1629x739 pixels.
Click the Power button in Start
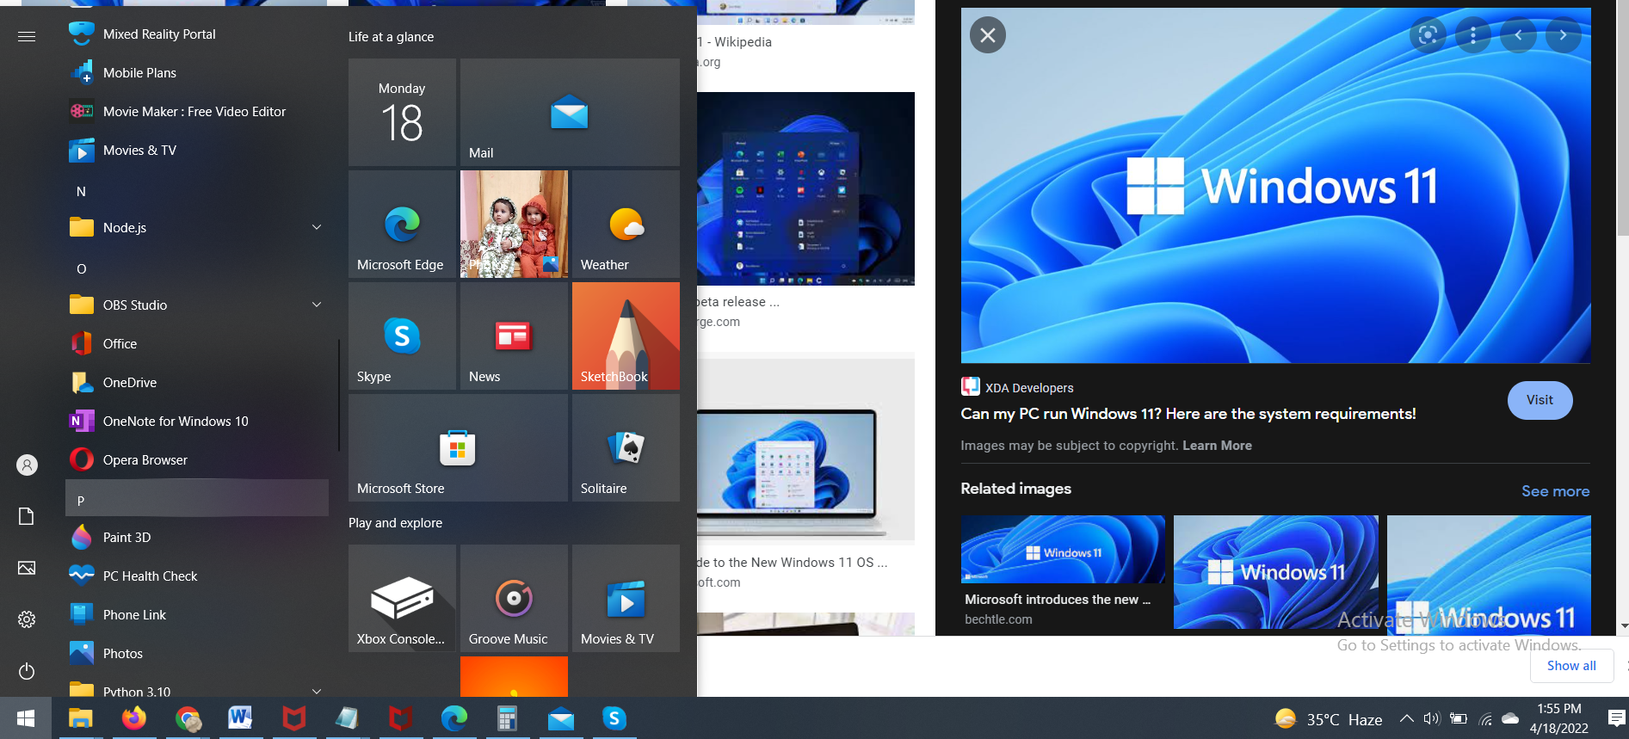(x=27, y=671)
